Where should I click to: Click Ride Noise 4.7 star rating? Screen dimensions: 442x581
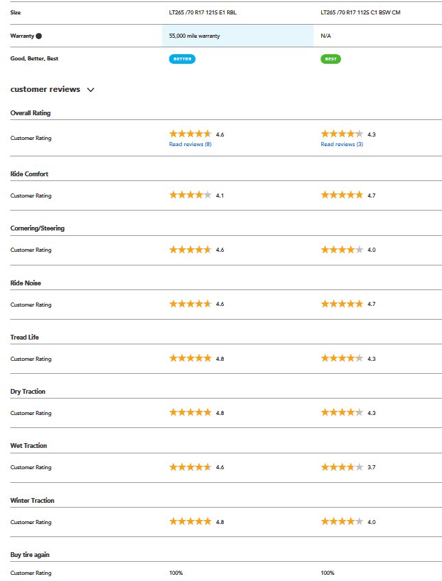342,304
